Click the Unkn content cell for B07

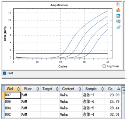coord(71,95)
